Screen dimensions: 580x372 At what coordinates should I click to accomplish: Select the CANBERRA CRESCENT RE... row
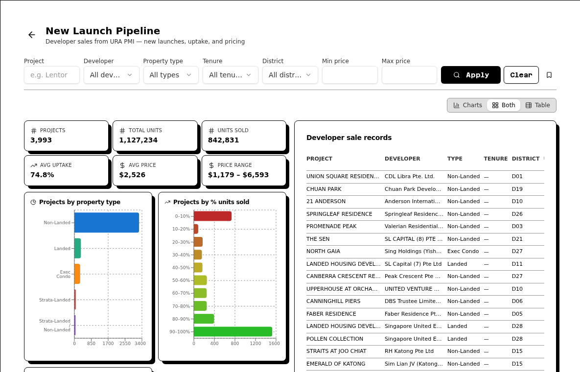(425, 277)
